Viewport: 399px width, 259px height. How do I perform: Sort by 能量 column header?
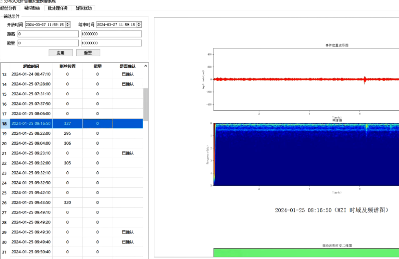(98, 66)
